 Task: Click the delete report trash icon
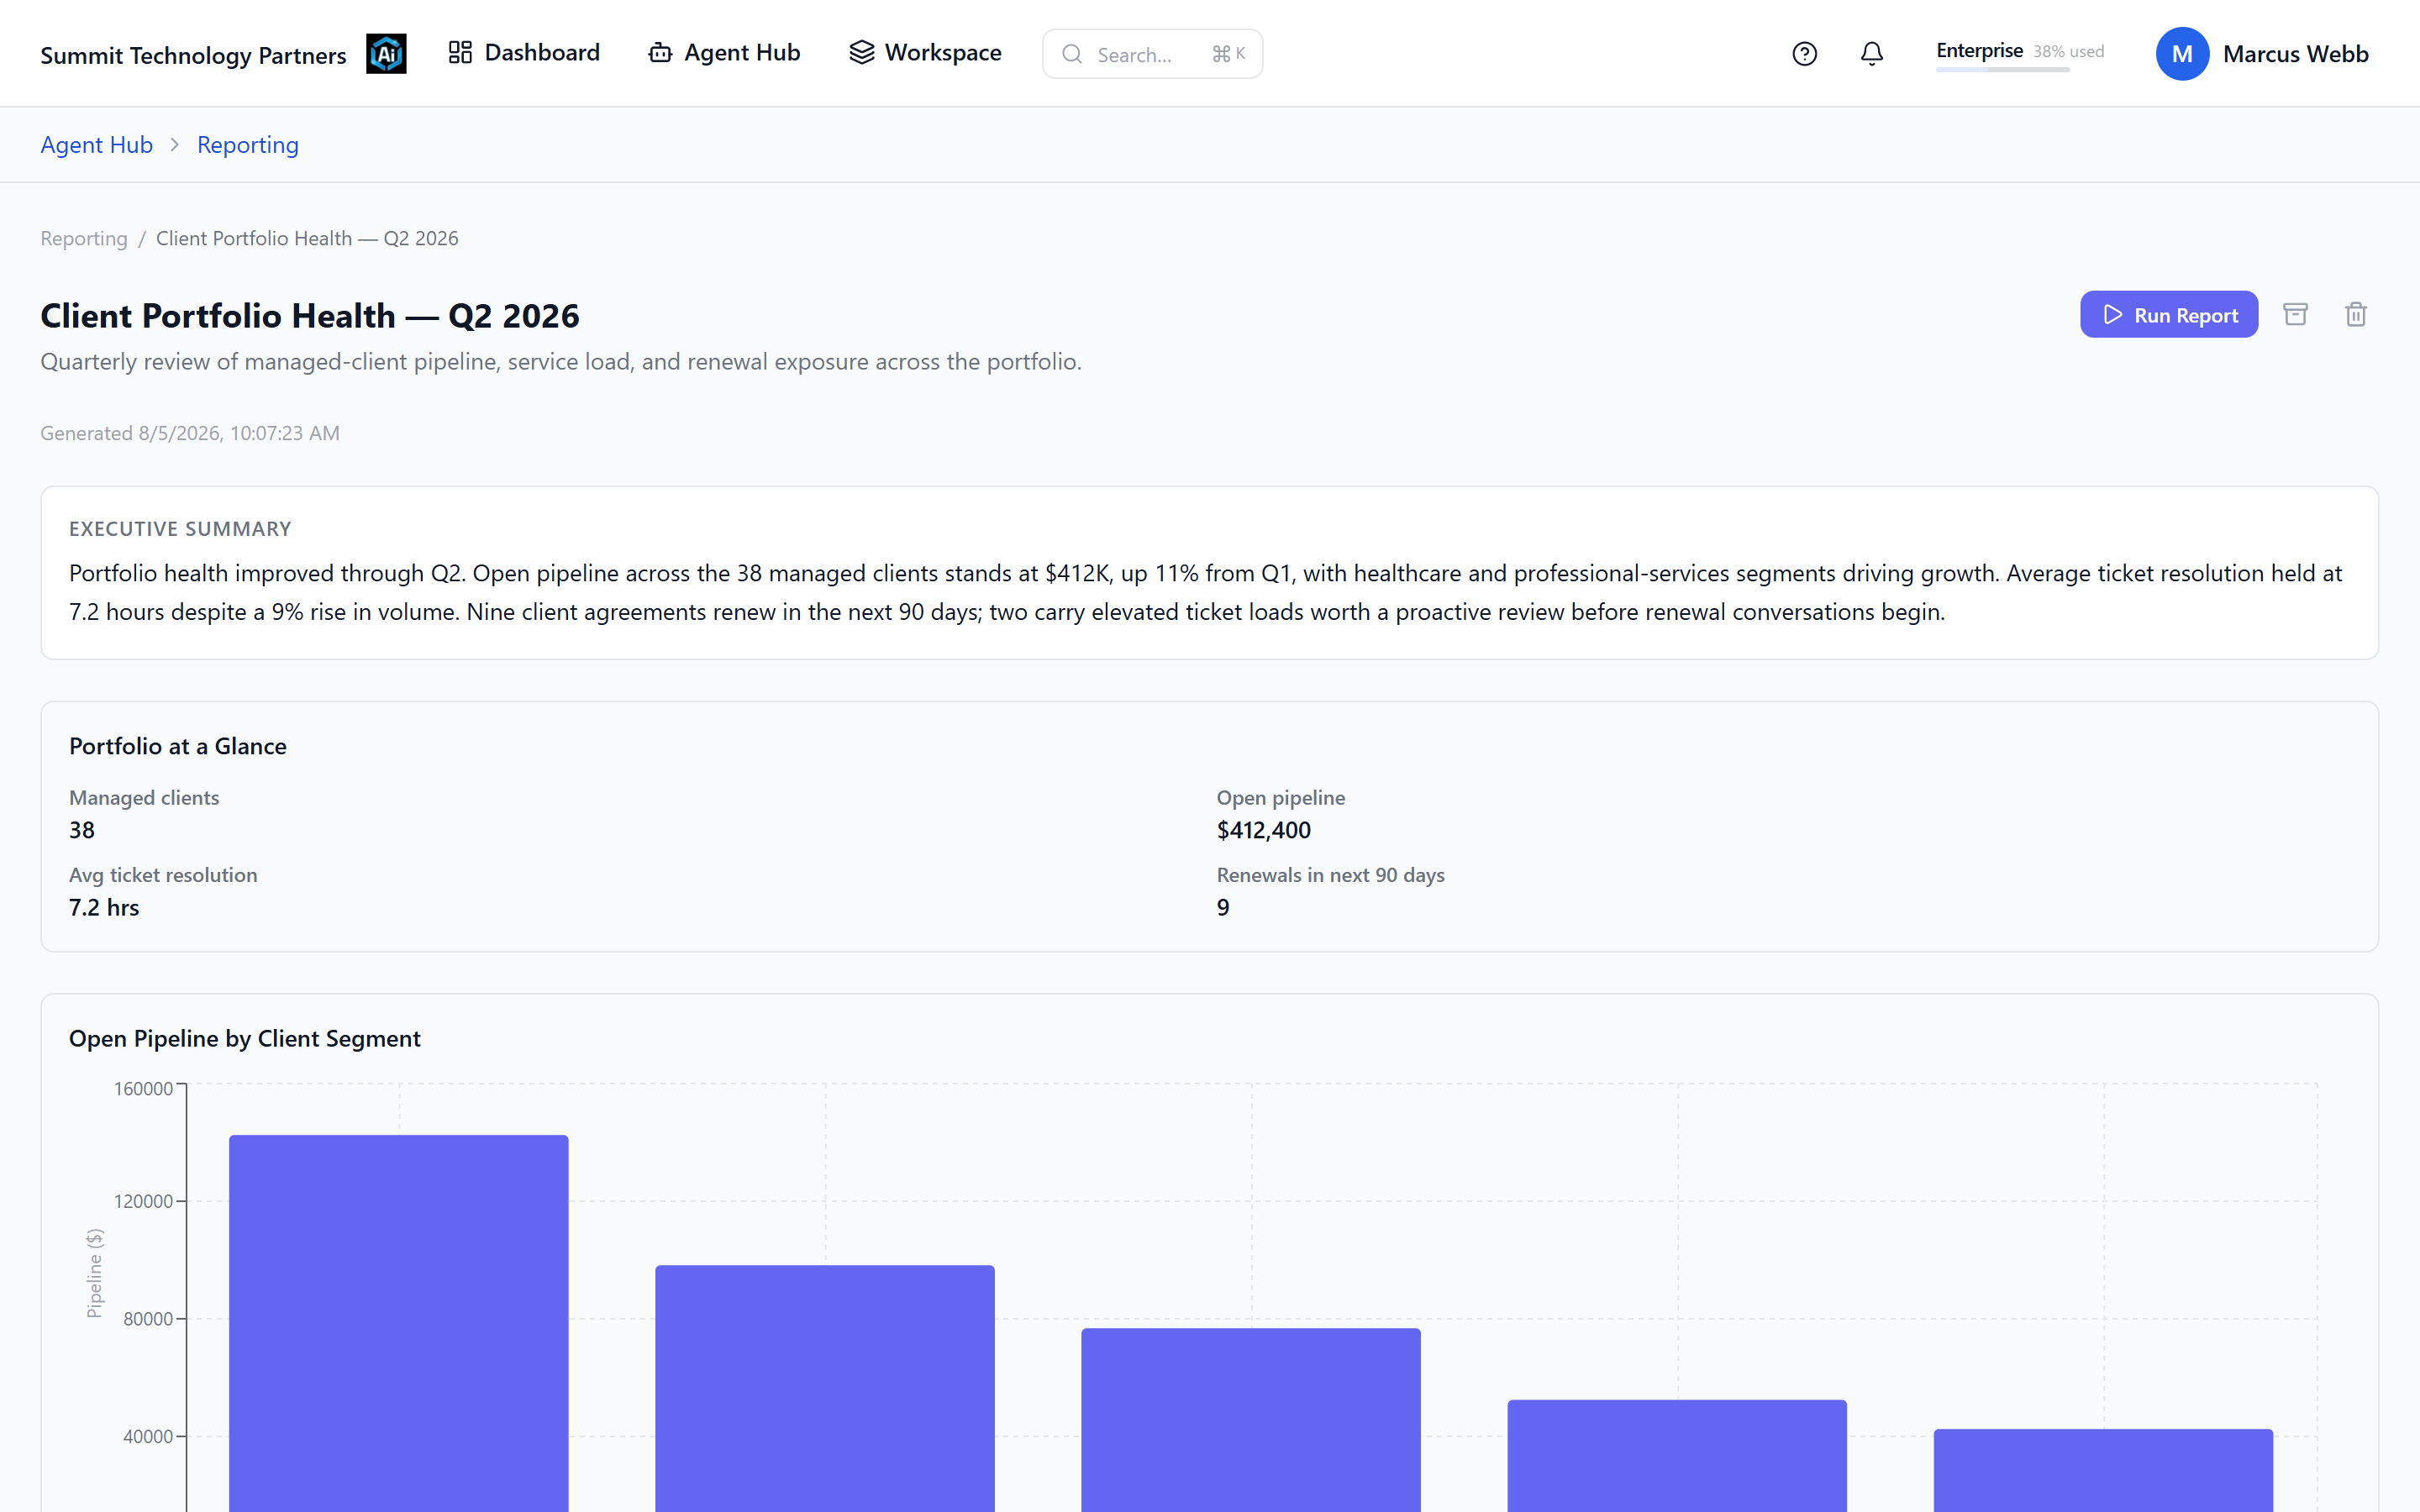click(2356, 314)
